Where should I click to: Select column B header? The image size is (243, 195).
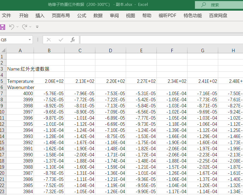click(x=49, y=50)
